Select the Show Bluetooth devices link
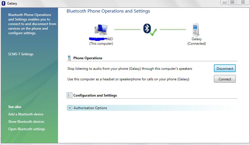Screen dimensions: 250x145 [26, 122]
